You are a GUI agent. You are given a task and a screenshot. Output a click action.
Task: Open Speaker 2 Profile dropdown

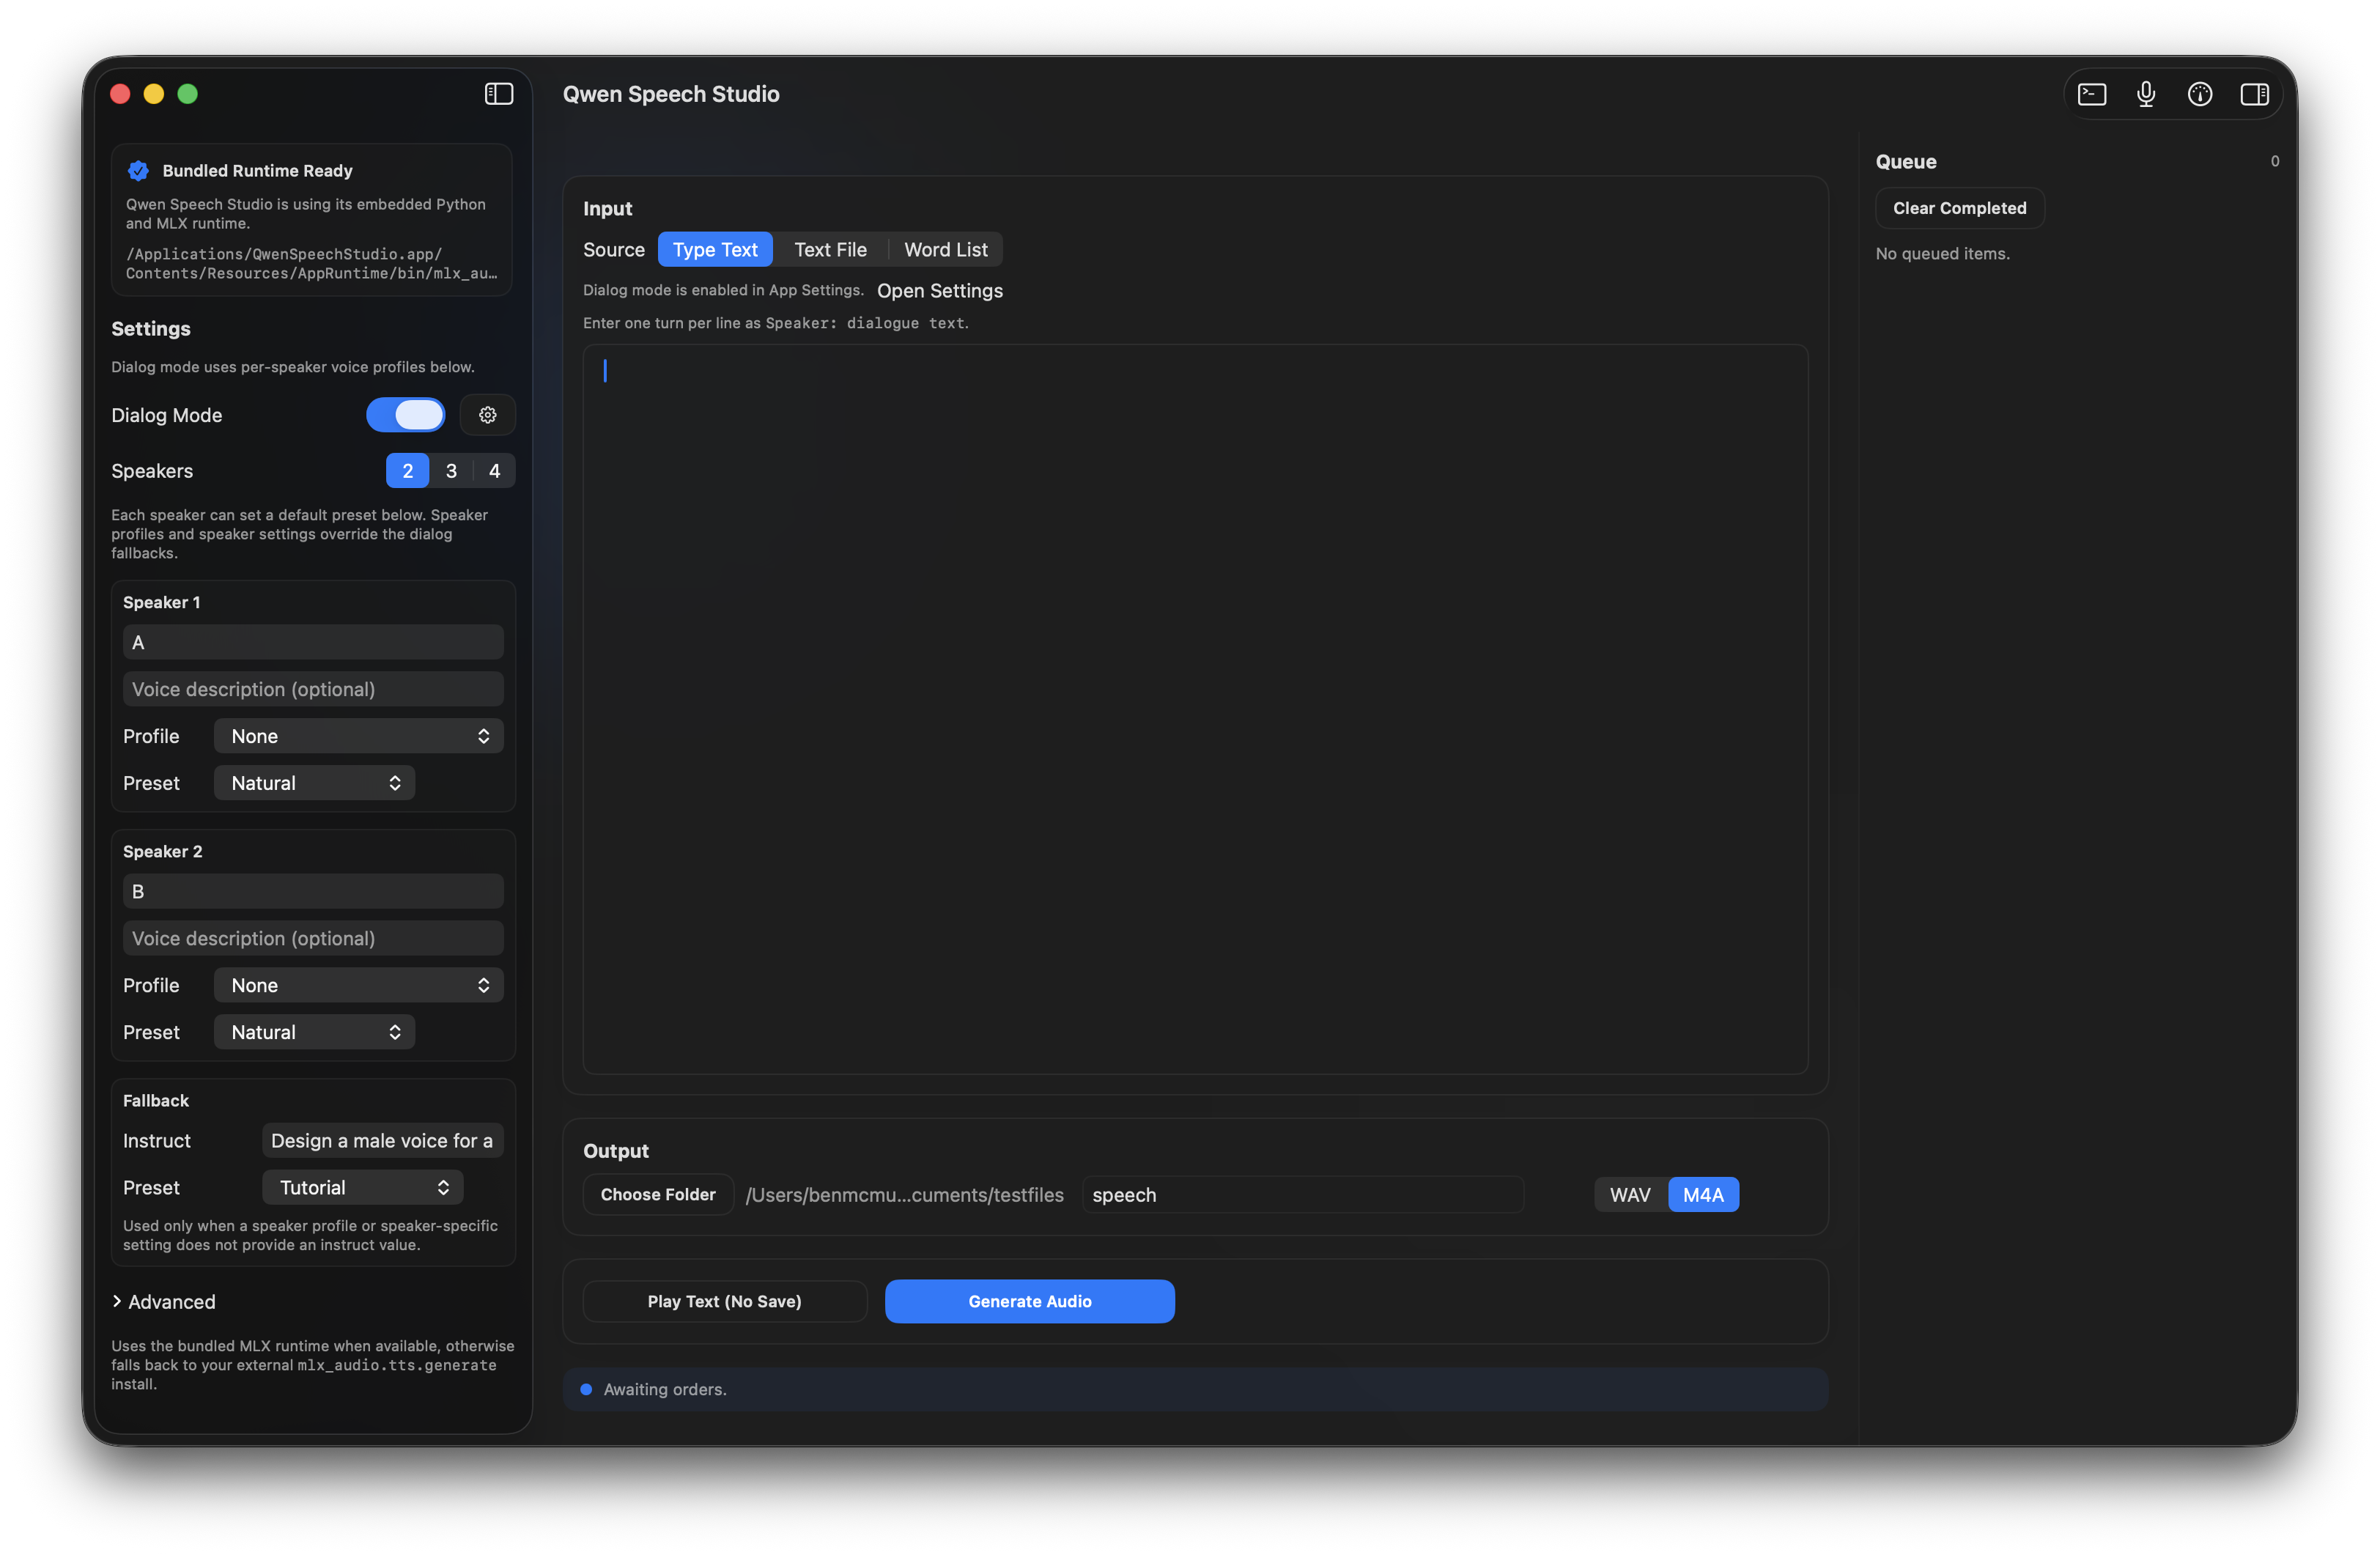[x=358, y=985]
